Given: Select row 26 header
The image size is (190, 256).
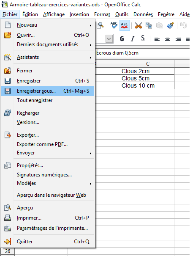Looking at the screenshot, I should [x=8, y=251].
